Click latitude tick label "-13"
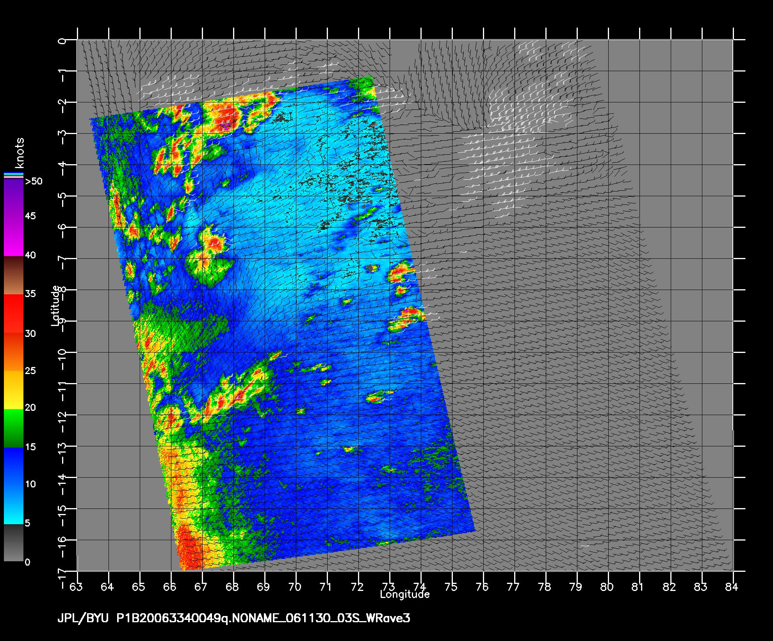This screenshot has width=773, height=641. coord(62,453)
